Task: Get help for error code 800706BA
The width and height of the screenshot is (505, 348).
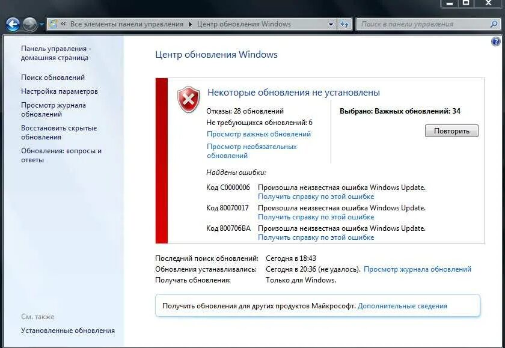Action: (x=316, y=237)
